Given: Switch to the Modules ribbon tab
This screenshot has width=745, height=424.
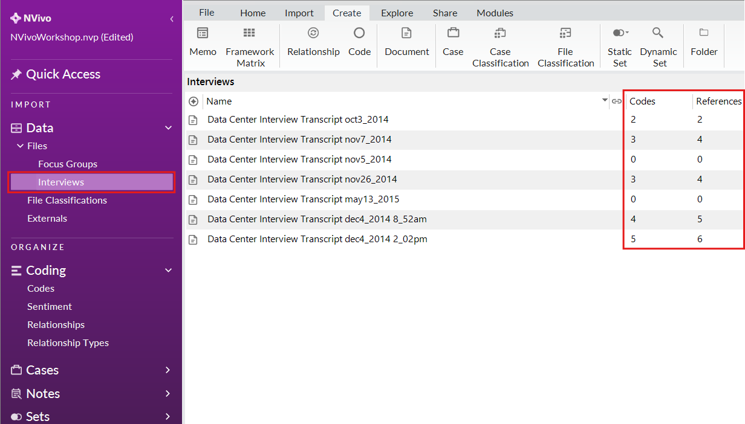Looking at the screenshot, I should [495, 13].
